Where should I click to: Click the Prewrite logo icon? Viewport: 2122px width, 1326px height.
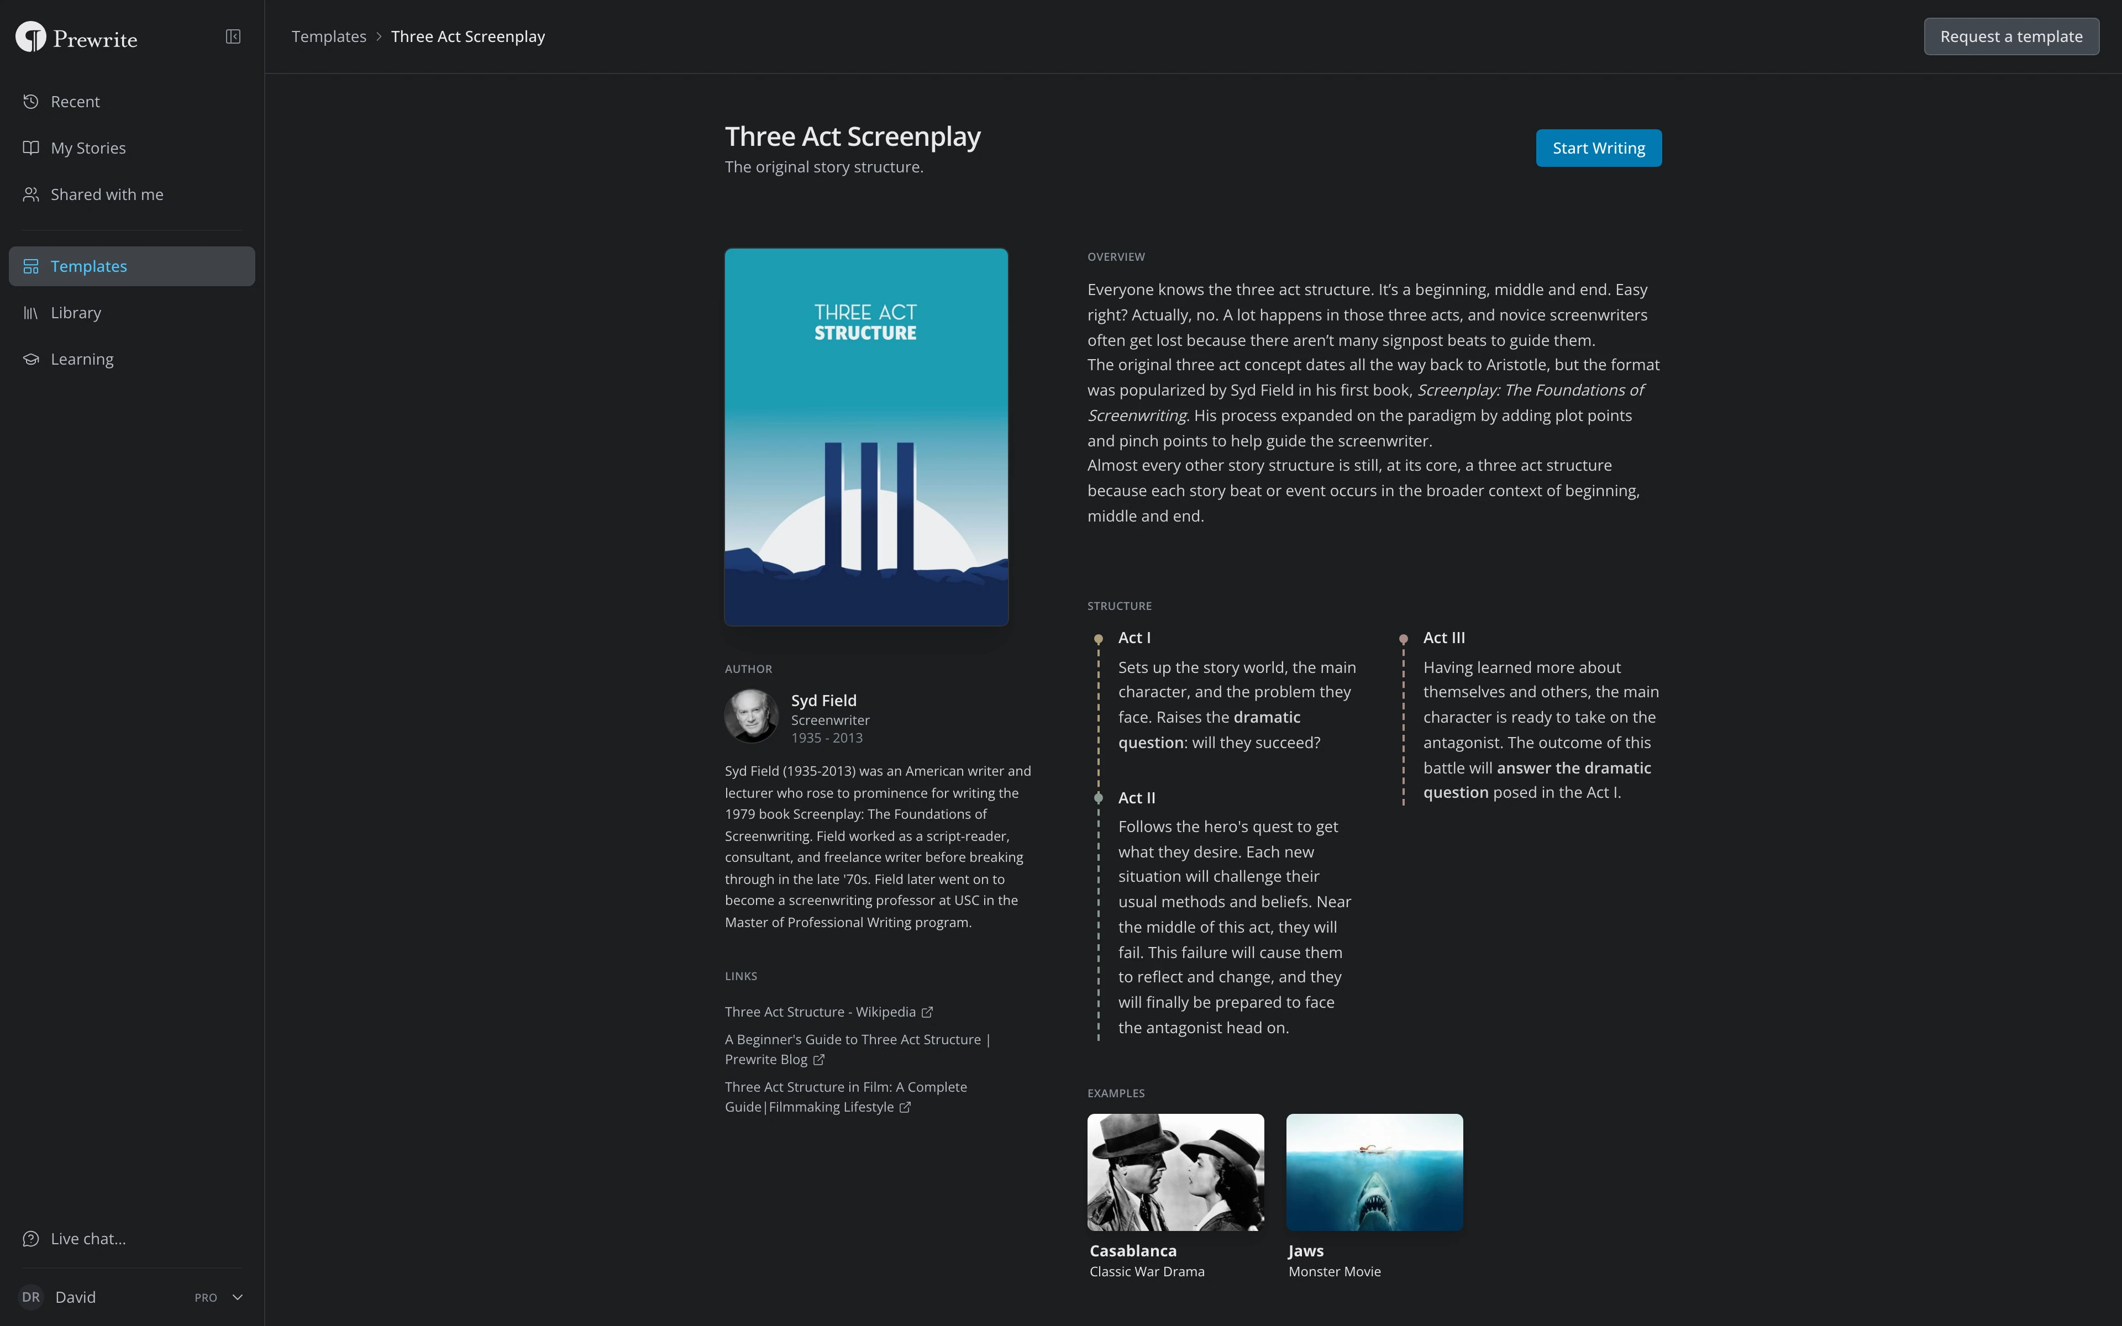tap(31, 37)
